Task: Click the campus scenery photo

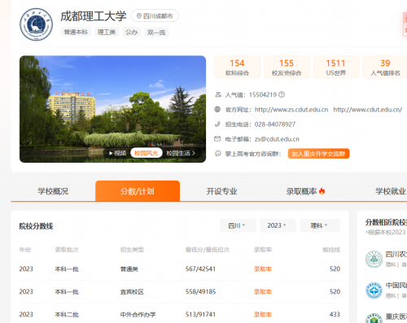Action: tap(112, 109)
